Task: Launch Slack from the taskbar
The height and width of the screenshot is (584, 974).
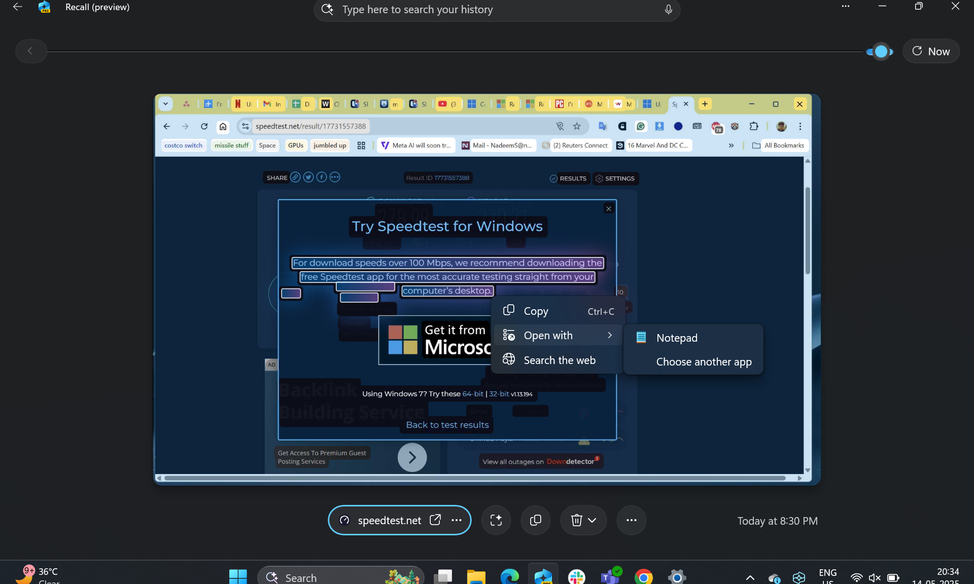Action: (577, 577)
